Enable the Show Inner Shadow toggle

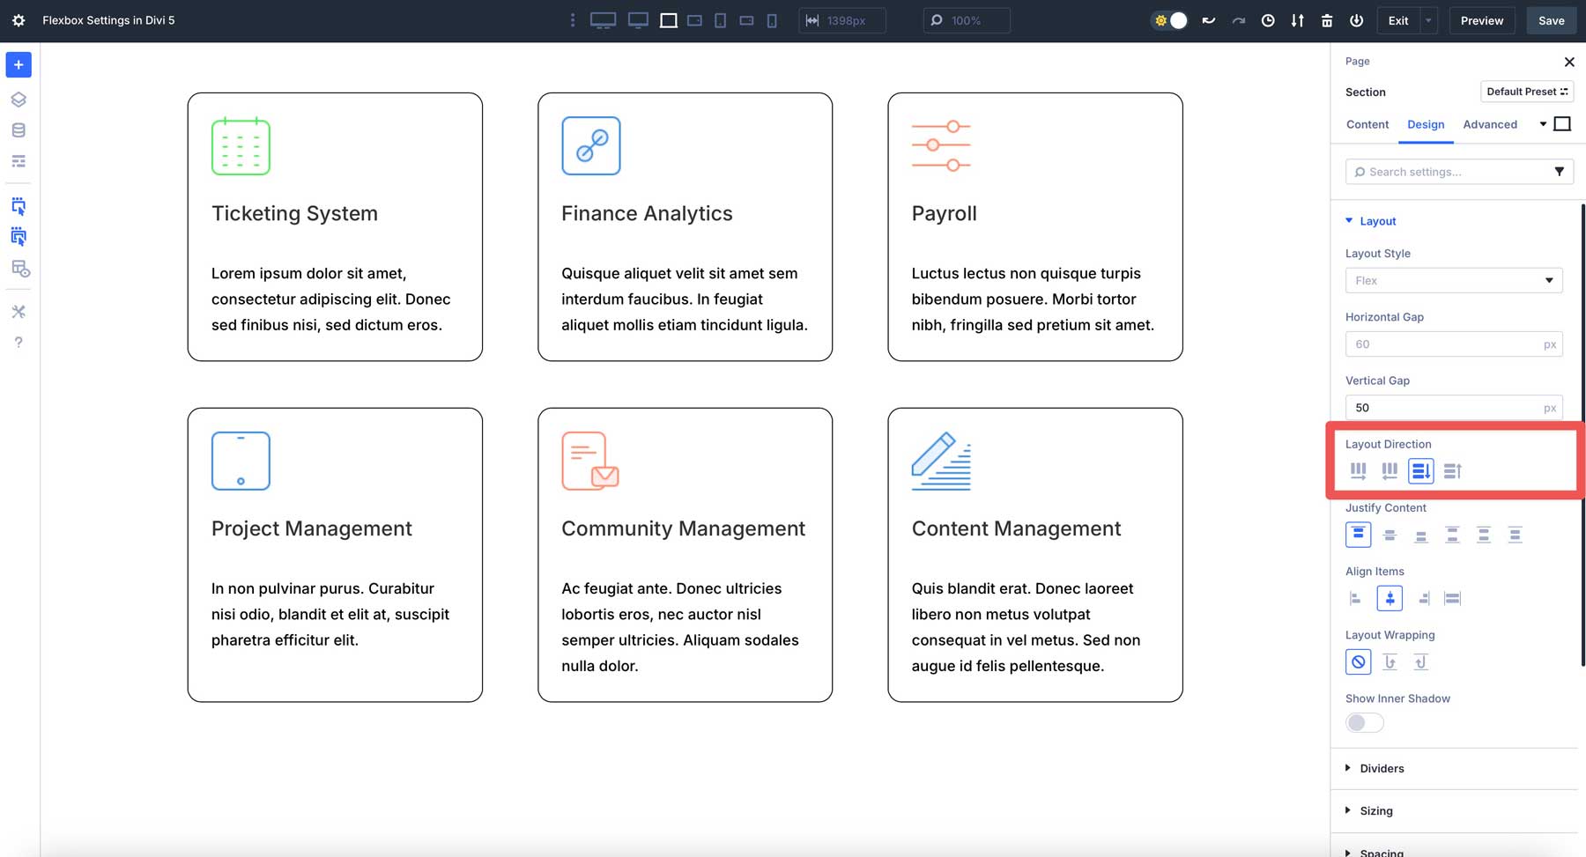point(1364,723)
